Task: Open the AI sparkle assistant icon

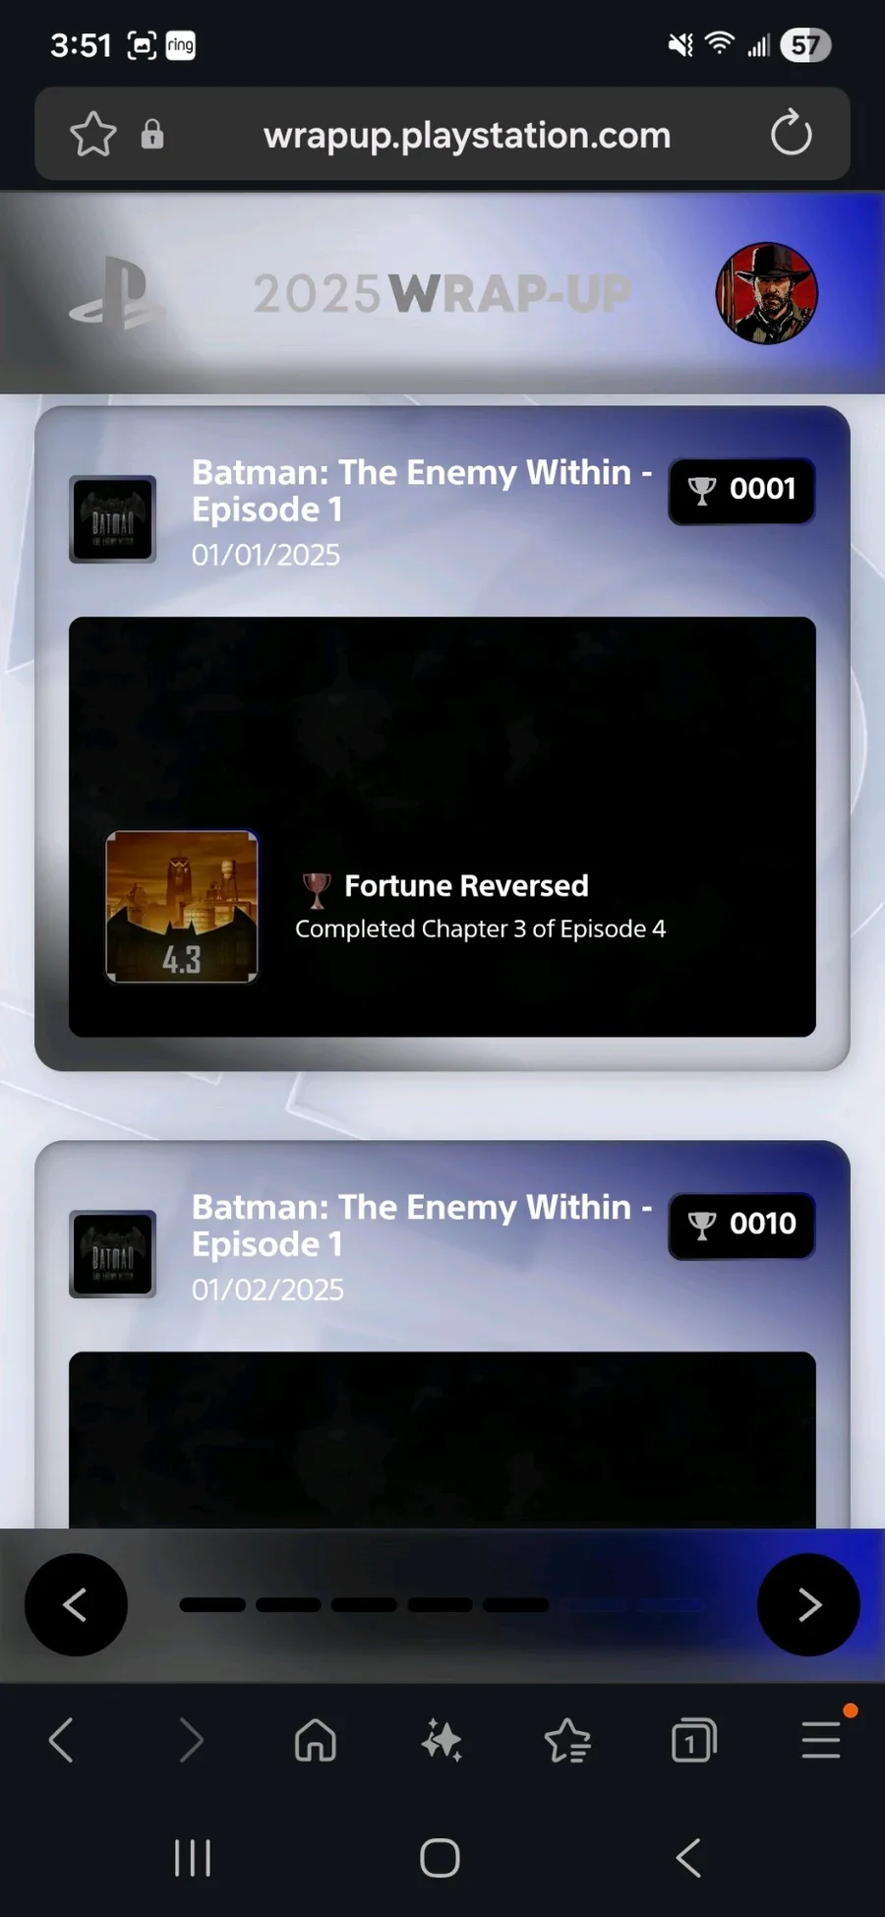Action: [442, 1741]
